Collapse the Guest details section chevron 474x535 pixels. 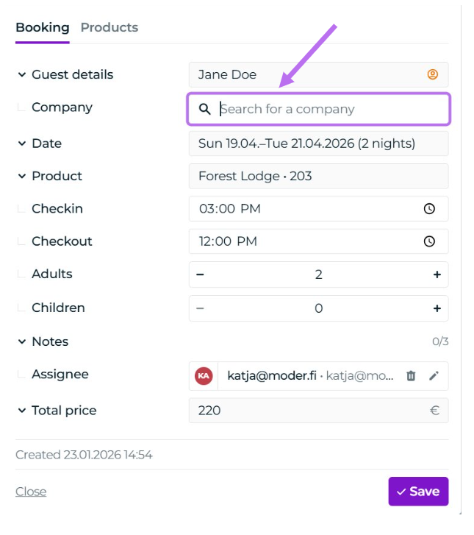click(x=22, y=74)
